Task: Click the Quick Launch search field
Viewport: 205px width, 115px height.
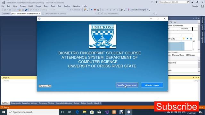Action: pos(174,2)
